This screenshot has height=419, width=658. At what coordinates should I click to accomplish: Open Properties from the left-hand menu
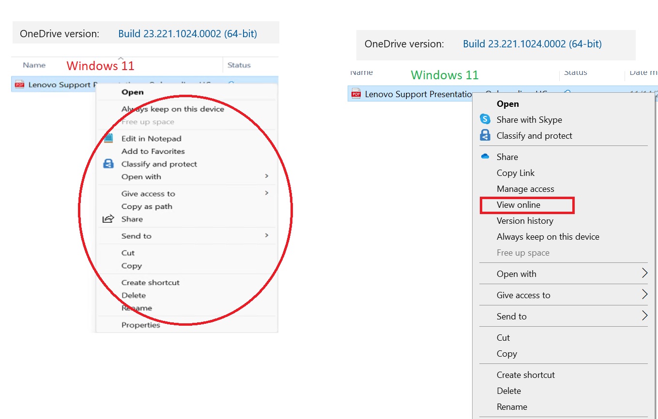pos(141,325)
